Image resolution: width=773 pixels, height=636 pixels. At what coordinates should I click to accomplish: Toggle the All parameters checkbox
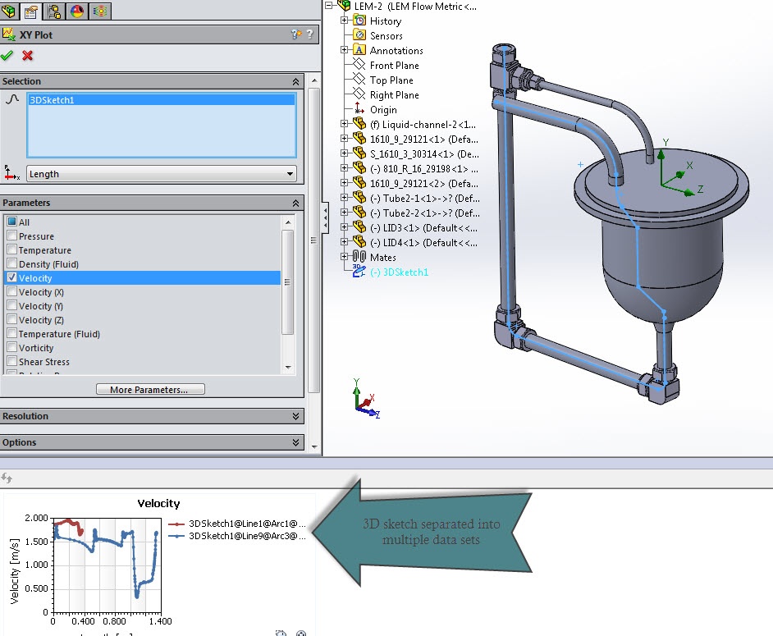point(12,222)
